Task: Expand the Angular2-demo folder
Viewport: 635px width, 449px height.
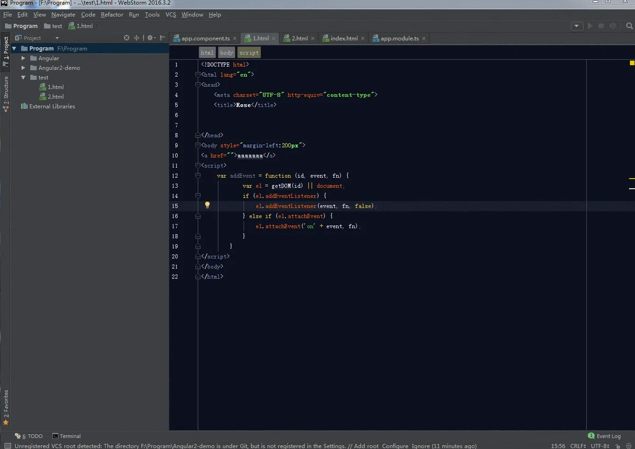Action: click(x=23, y=68)
